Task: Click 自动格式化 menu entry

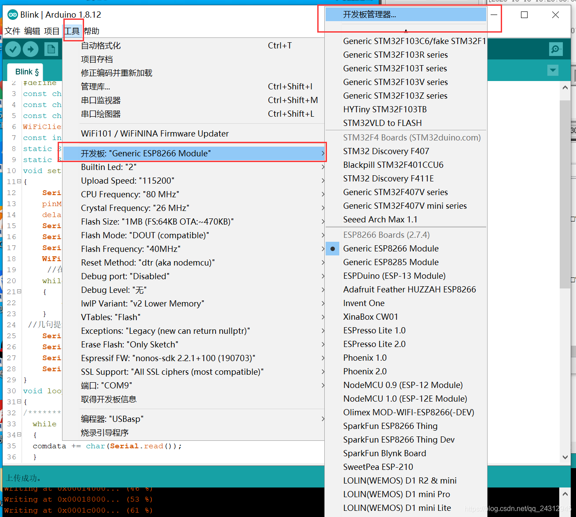Action: click(194, 46)
